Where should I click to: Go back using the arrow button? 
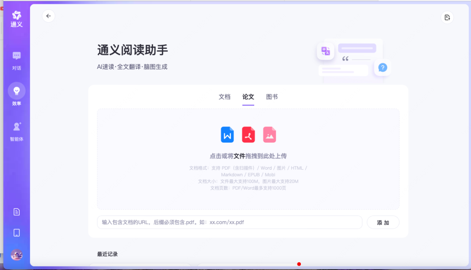48,16
